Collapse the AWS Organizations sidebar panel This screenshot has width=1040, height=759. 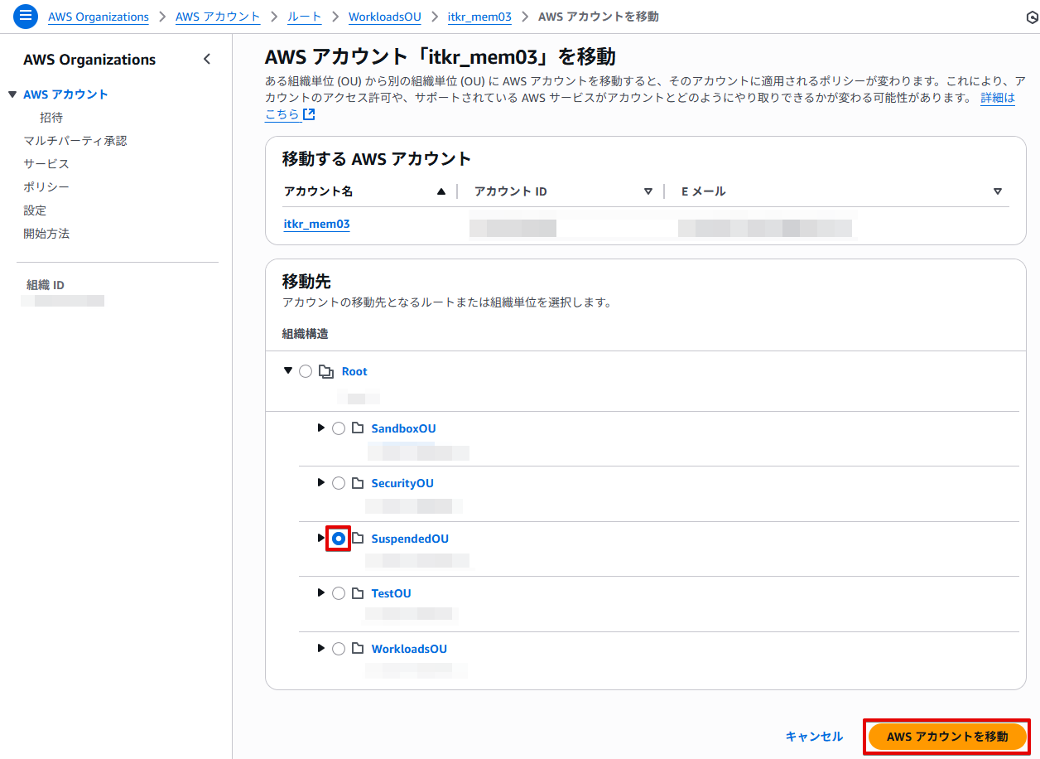point(207,59)
